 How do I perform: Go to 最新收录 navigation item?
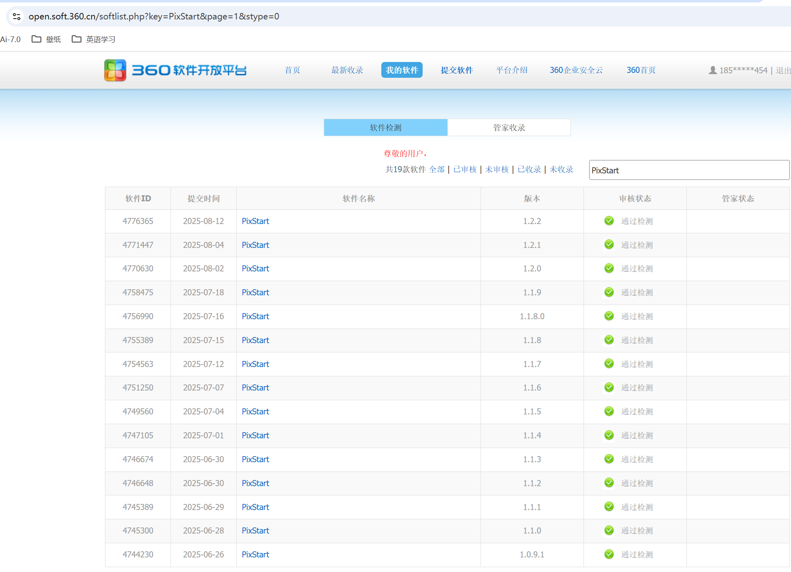click(x=347, y=70)
